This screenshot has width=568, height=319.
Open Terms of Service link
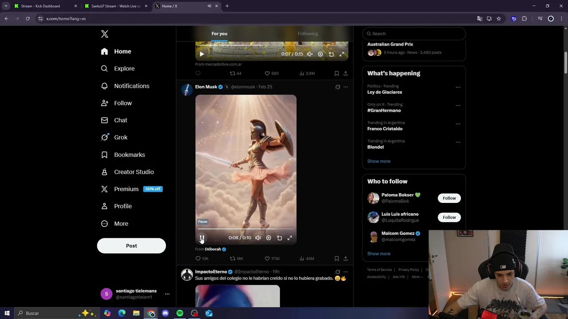click(379, 270)
